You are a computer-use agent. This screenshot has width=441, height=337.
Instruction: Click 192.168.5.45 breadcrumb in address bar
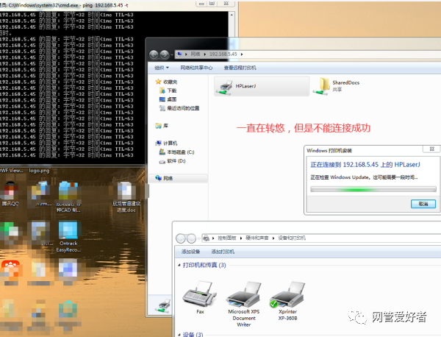click(223, 54)
